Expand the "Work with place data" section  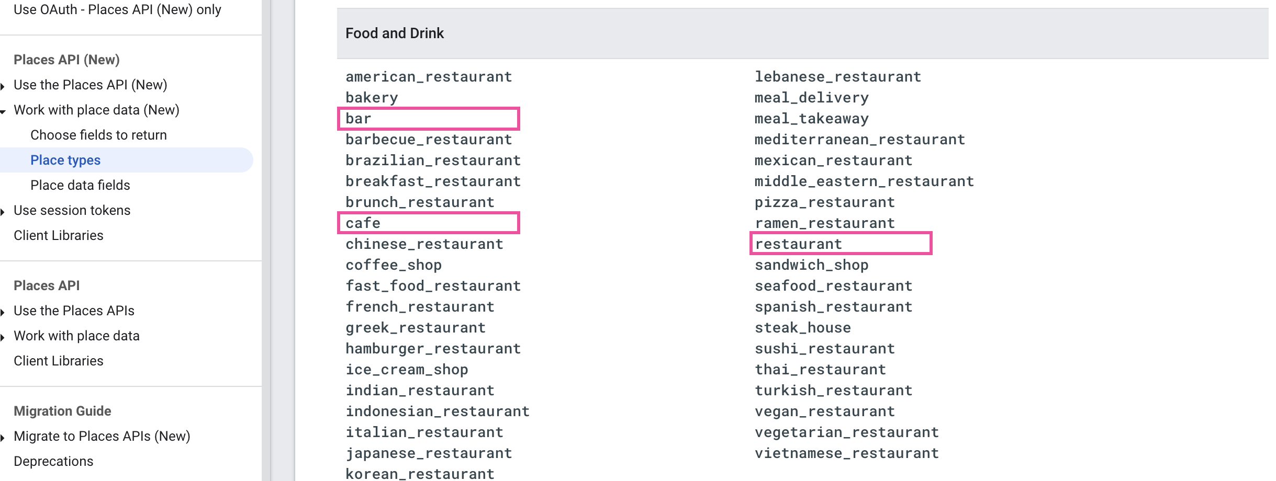77,336
